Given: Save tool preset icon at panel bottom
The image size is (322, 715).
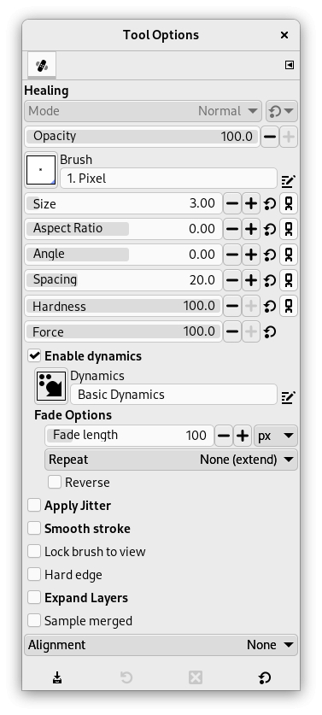Looking at the screenshot, I should 57,677.
